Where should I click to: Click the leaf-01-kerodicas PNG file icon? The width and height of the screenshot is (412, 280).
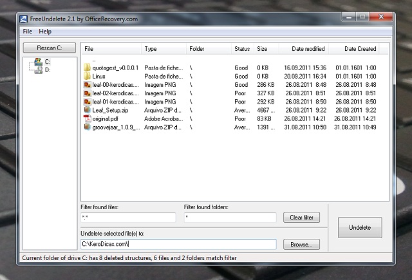point(88,102)
